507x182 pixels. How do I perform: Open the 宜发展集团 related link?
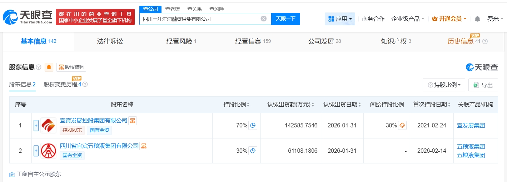tap(471, 126)
